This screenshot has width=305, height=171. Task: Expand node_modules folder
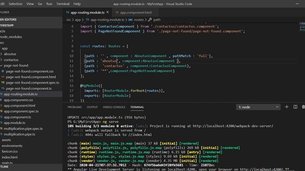pos(11,37)
